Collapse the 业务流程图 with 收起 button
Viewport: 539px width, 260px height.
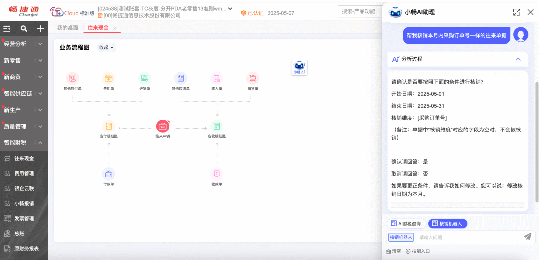106,48
